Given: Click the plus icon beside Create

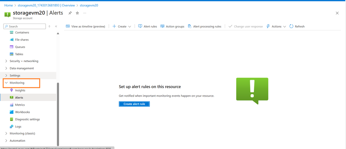Looking at the screenshot, I should coord(114,26).
